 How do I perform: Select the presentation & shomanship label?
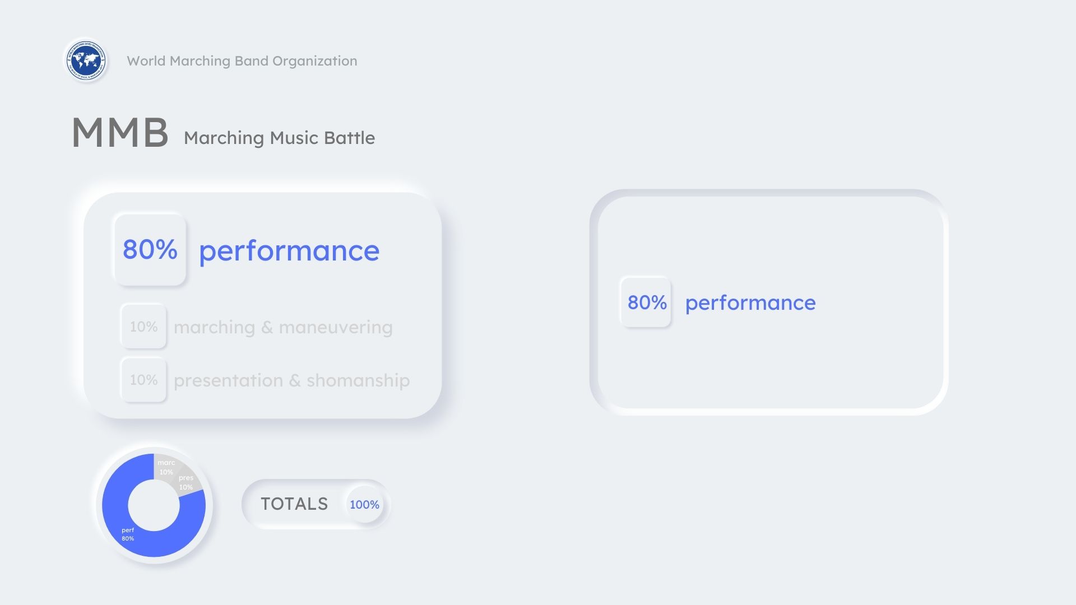291,380
